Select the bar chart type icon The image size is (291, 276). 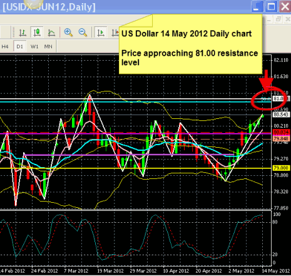click(23, 33)
